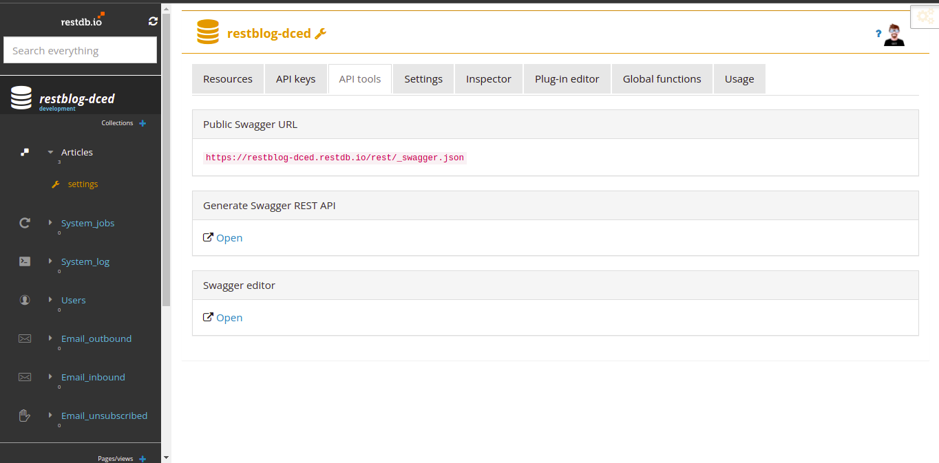Click external link icon under Generate Swagger REST API
Screen dimensions: 939x463
pos(208,237)
